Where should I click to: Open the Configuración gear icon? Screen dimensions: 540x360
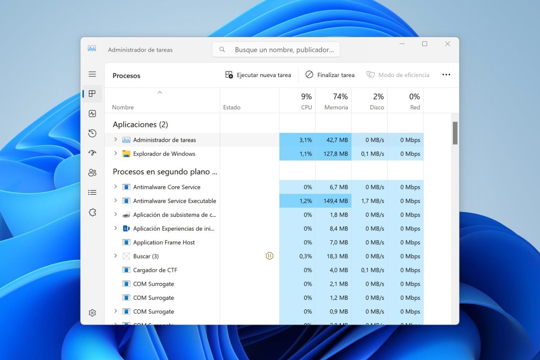[x=92, y=312]
